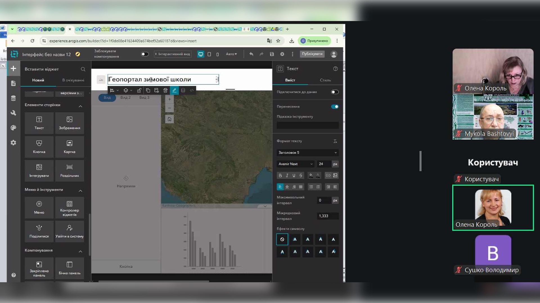Enable Connect to data (Підключитися до даних) switch
The image size is (540, 303).
tap(335, 92)
